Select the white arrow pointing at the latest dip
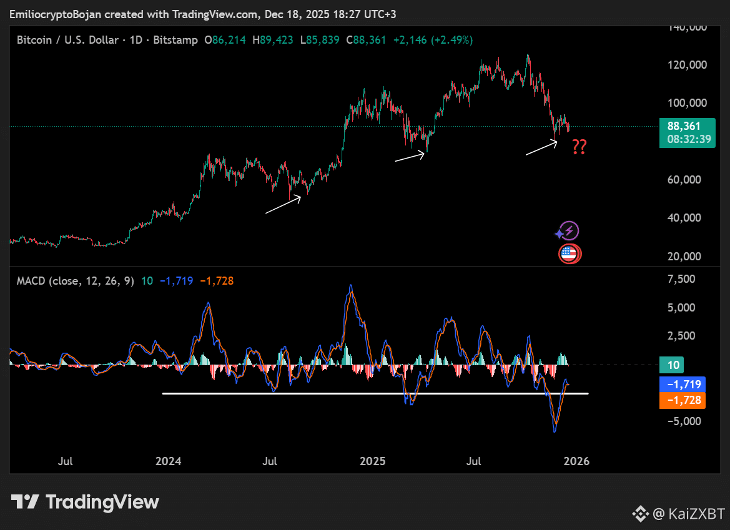The width and height of the screenshot is (730, 530). (540, 148)
